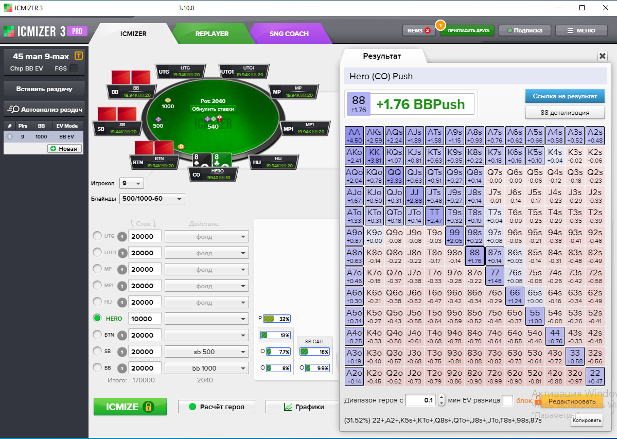This screenshot has height=439, width=617.
Task: Click the UTG stack count circle icon
Action: (x=122, y=236)
